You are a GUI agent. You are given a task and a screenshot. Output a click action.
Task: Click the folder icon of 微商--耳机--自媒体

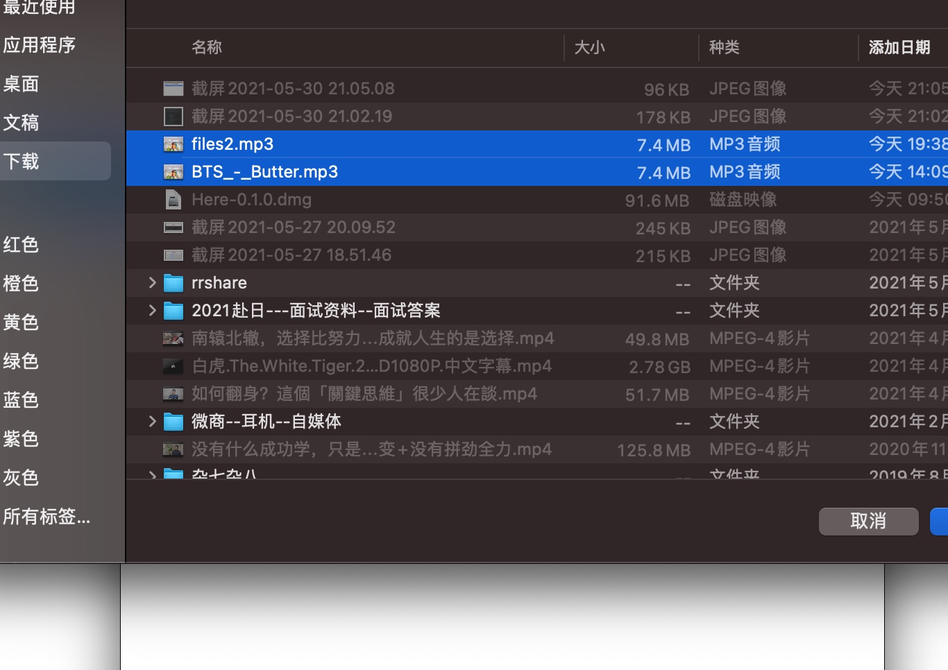point(173,421)
